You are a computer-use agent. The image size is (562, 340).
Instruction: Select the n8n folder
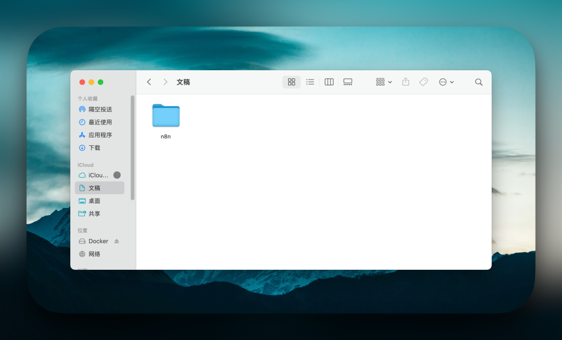(x=166, y=115)
